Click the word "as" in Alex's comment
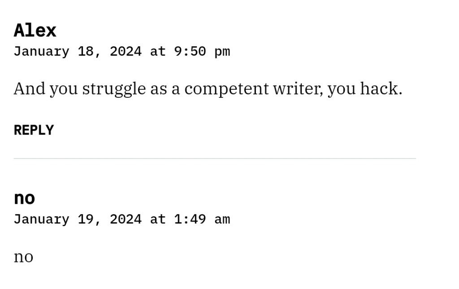This screenshot has width=459, height=289. pos(158,89)
